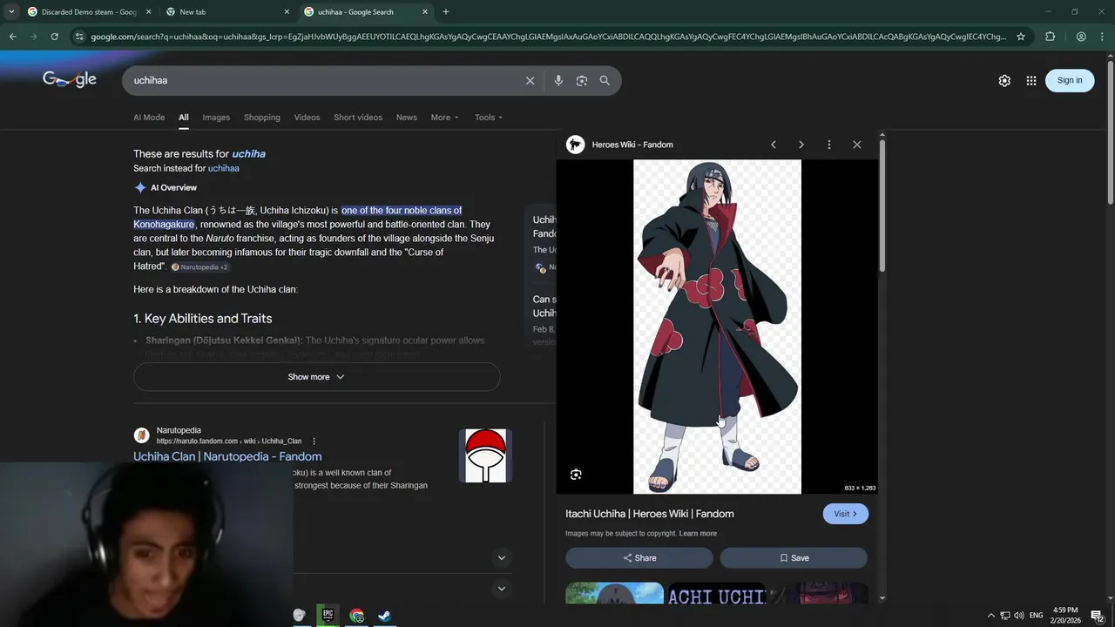Image resolution: width=1115 pixels, height=627 pixels.
Task: Open Chrome profile avatar icon
Action: tap(1081, 37)
